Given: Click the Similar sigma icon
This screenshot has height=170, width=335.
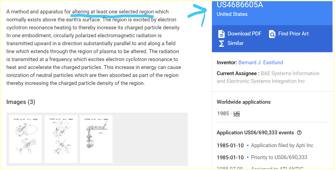Looking at the screenshot, I should [x=221, y=43].
